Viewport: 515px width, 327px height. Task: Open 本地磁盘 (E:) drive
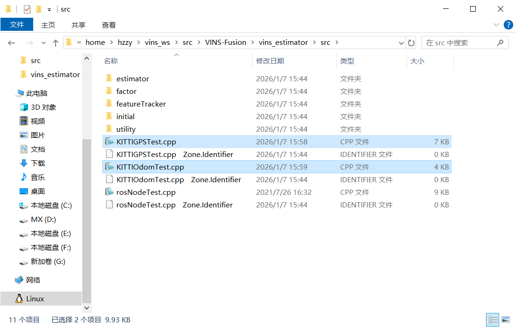tap(50, 234)
